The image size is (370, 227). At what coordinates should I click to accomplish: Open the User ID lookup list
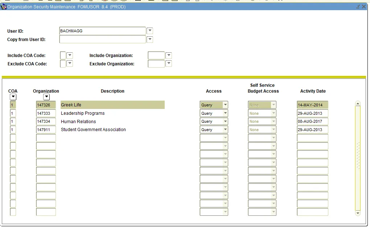point(149,31)
